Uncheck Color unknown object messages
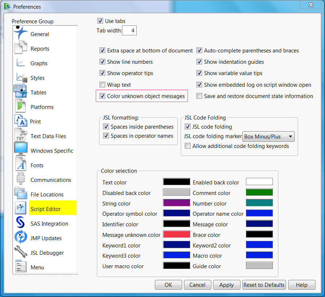 pyautogui.click(x=102, y=96)
